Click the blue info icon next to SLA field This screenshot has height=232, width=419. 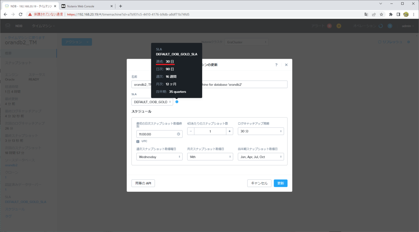pos(177,102)
